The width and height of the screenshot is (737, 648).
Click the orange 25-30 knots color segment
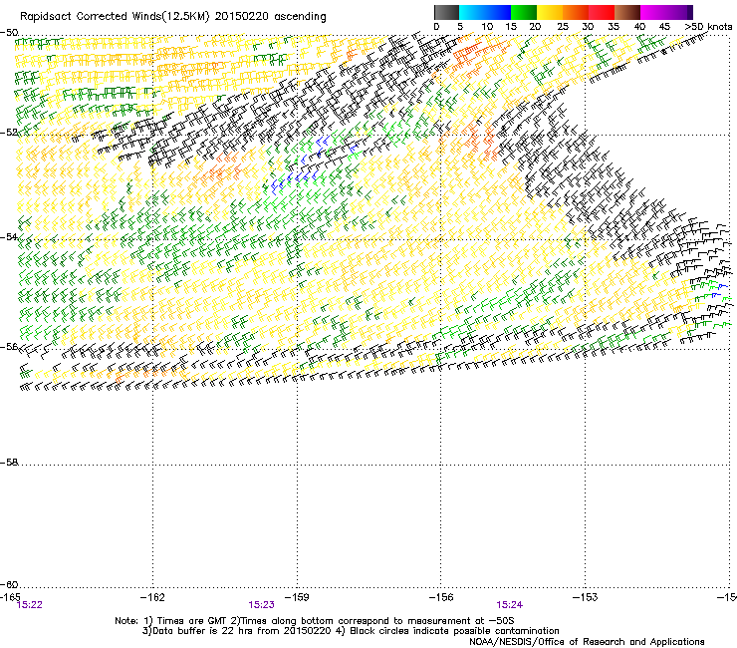(576, 12)
